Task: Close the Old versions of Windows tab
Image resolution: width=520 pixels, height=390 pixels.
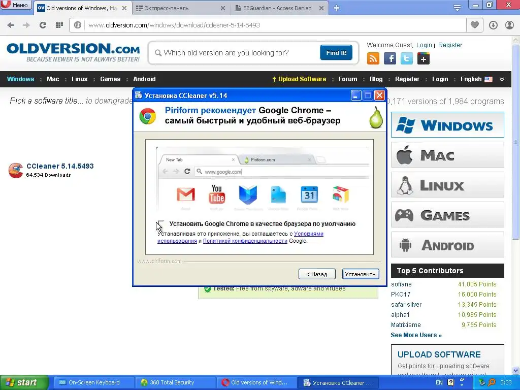Action: pos(124,8)
